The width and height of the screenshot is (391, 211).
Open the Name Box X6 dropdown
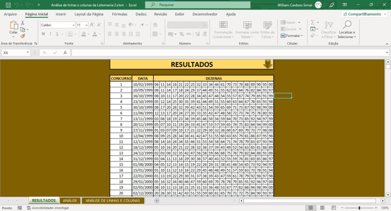(27, 53)
